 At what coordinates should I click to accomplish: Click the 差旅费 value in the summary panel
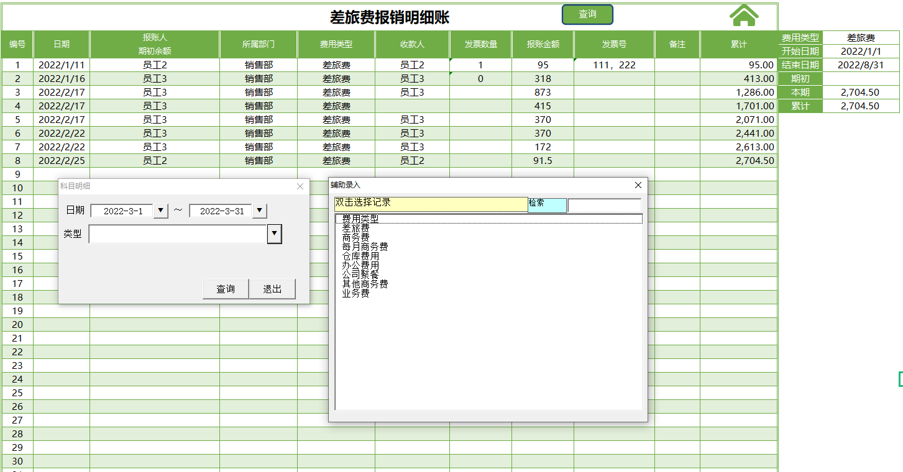861,38
